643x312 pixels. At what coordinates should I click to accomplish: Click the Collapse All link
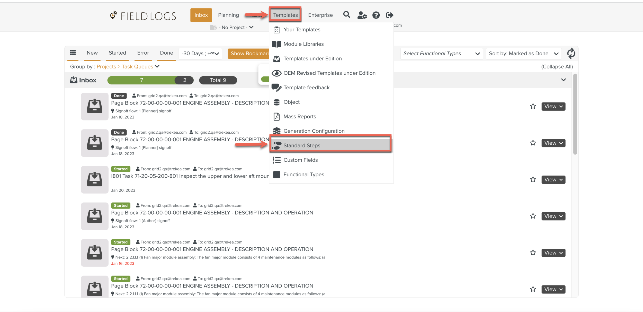click(557, 67)
